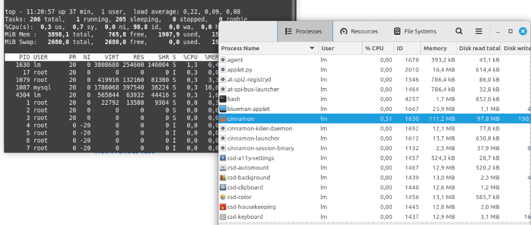Select the cinnamon-launcher process name
The width and height of the screenshot is (531, 225).
coord(254,138)
